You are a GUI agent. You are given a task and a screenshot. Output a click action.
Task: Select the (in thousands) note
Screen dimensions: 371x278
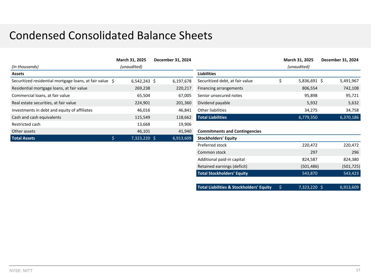point(25,67)
